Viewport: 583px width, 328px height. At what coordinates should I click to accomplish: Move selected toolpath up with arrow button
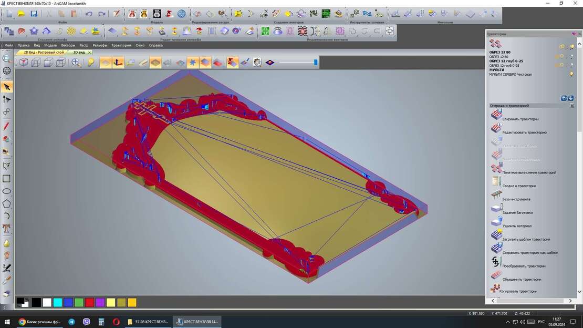[564, 98]
